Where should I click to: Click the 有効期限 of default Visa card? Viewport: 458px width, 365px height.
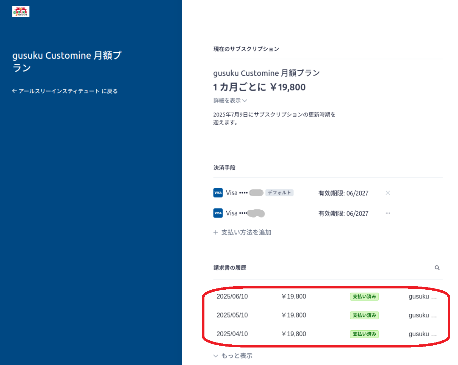[x=343, y=193]
